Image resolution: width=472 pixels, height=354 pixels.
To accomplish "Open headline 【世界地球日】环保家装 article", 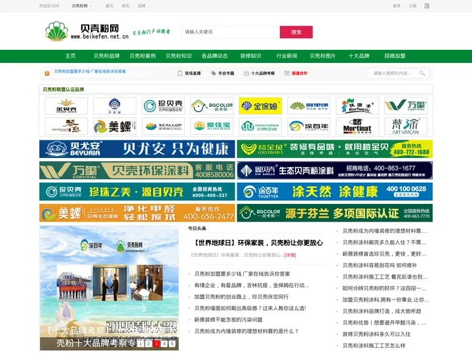I will (x=257, y=243).
